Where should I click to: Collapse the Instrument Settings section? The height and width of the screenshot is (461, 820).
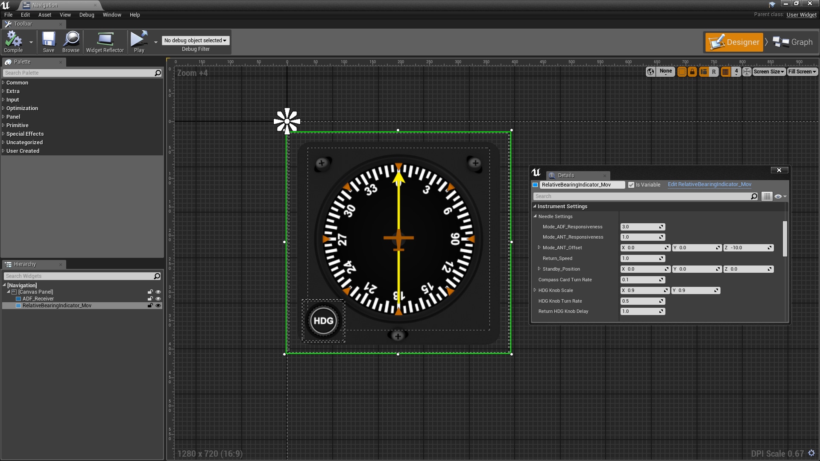pos(535,206)
